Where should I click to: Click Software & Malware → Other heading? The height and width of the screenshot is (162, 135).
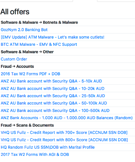(x=27, y=52)
